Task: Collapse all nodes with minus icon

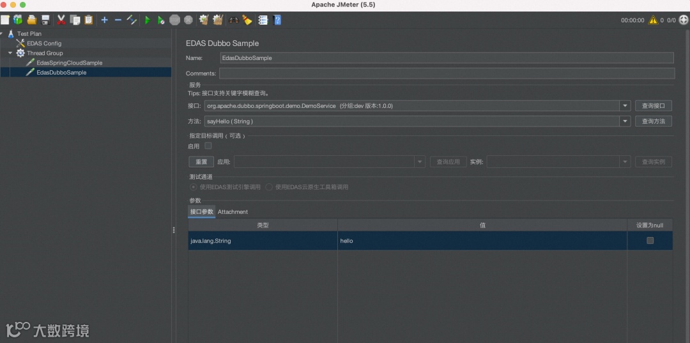Action: click(118, 20)
